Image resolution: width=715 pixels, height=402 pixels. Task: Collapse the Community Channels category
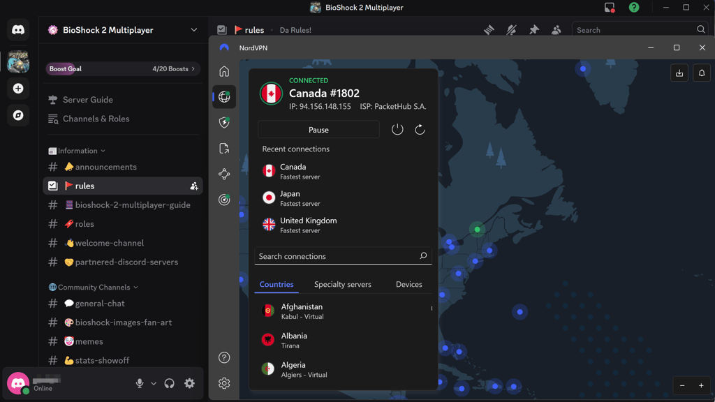pos(94,287)
